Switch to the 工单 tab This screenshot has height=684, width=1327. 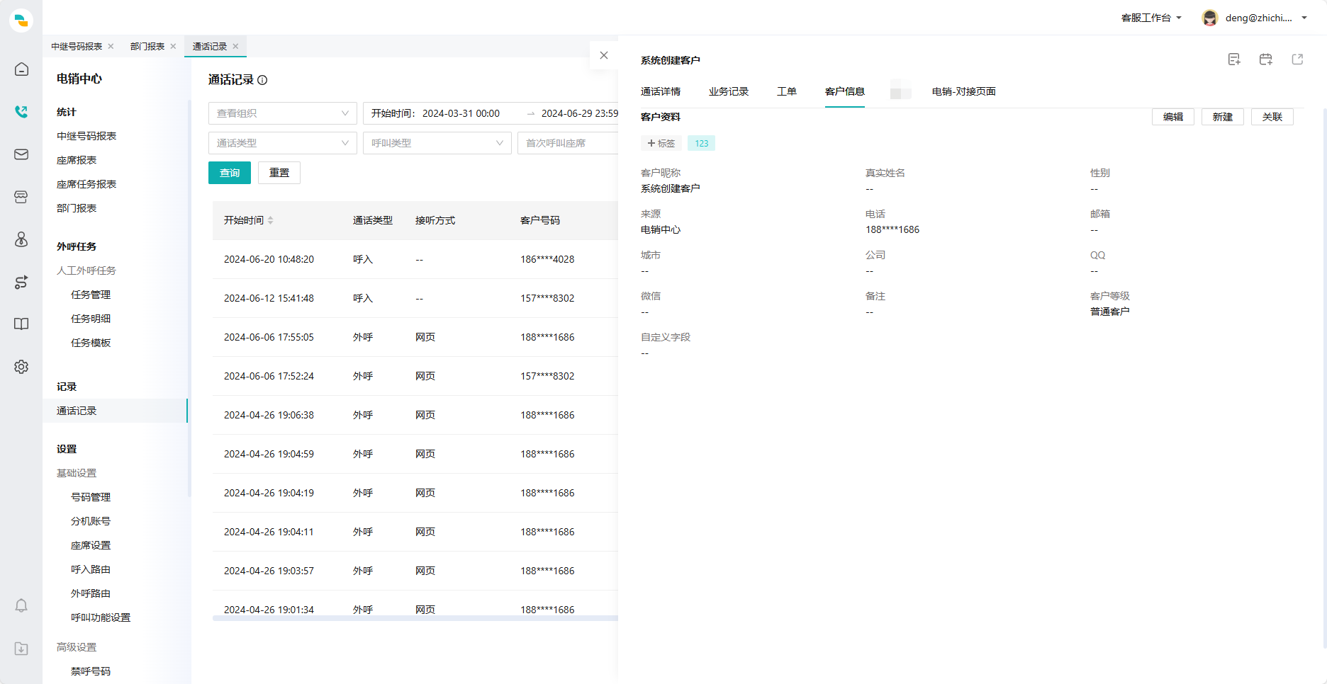tap(787, 91)
